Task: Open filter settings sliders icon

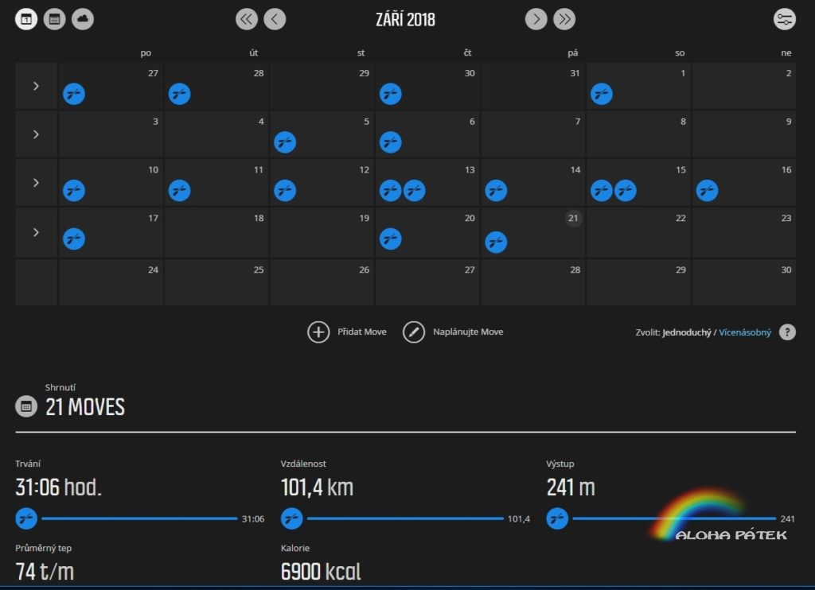Action: click(x=784, y=20)
